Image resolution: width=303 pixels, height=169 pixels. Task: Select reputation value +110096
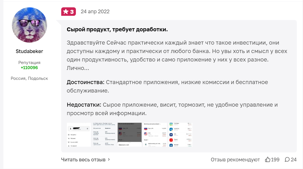(29, 68)
